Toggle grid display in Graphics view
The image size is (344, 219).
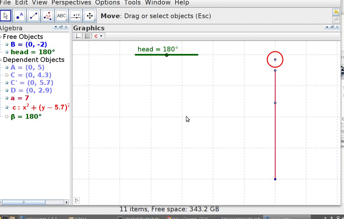coord(87,36)
